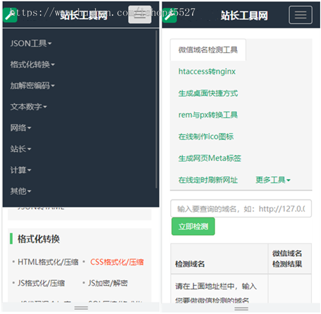Viewport: 321px width, 314px height.
Task: Click the 格式化转换 section heading
Action: pos(39,239)
